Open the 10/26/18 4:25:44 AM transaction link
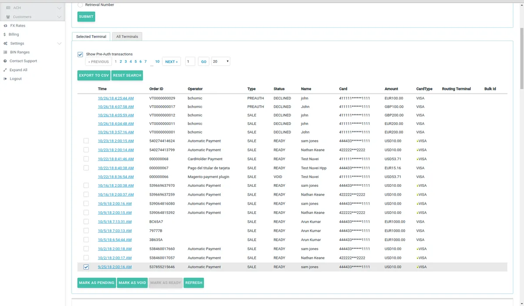 (x=116, y=98)
